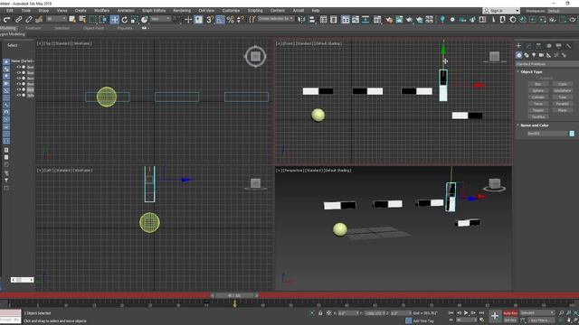Click the Mirror tool icon
The width and height of the screenshot is (579, 325).
point(301,20)
